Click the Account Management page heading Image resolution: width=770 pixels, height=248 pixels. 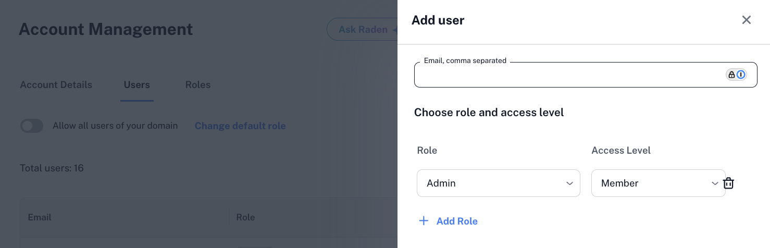click(106, 29)
